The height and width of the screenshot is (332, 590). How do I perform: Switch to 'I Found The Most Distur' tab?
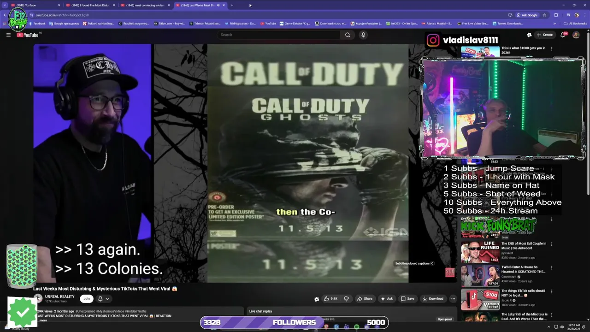(x=89, y=5)
